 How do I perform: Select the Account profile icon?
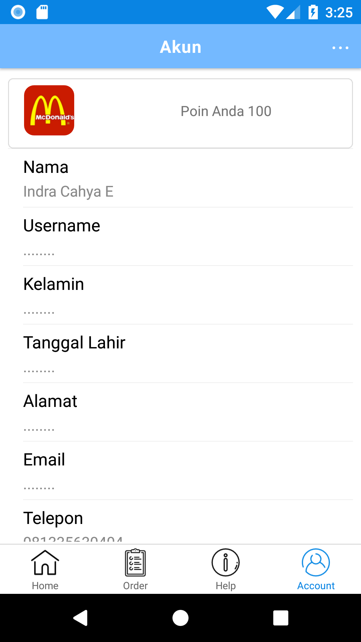[316, 562]
